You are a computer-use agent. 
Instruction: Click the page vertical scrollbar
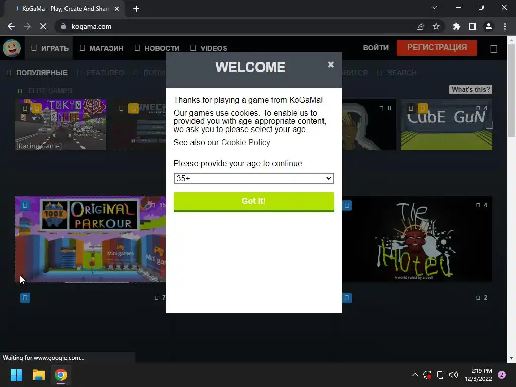tap(512, 90)
